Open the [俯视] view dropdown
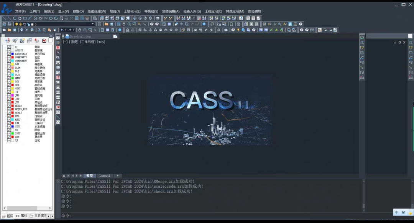414x223 pixels. click(x=74, y=42)
